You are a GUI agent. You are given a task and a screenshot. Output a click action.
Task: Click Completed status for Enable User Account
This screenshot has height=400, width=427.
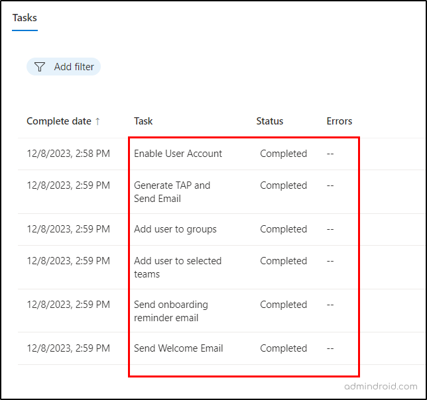coord(283,154)
